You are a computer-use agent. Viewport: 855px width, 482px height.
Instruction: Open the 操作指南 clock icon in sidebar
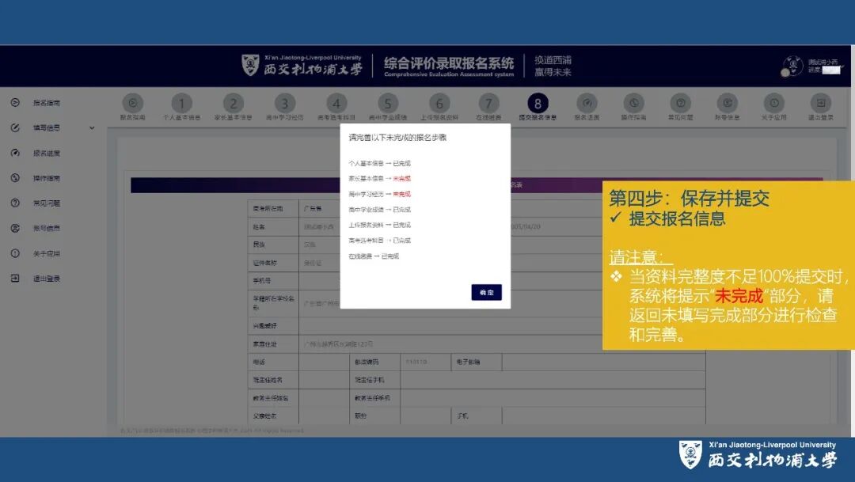click(13, 177)
